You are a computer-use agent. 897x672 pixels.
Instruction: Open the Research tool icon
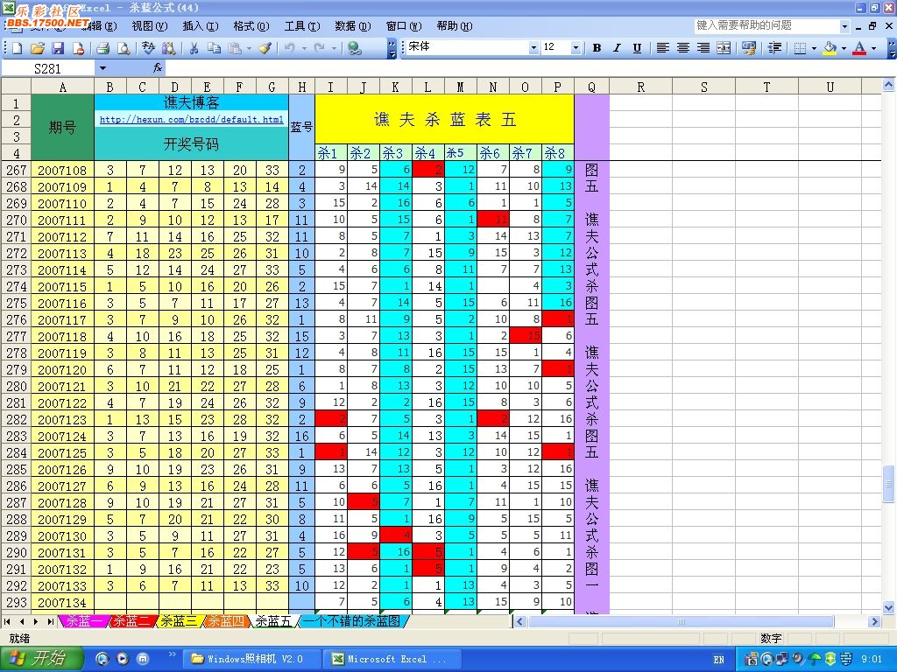click(x=169, y=48)
